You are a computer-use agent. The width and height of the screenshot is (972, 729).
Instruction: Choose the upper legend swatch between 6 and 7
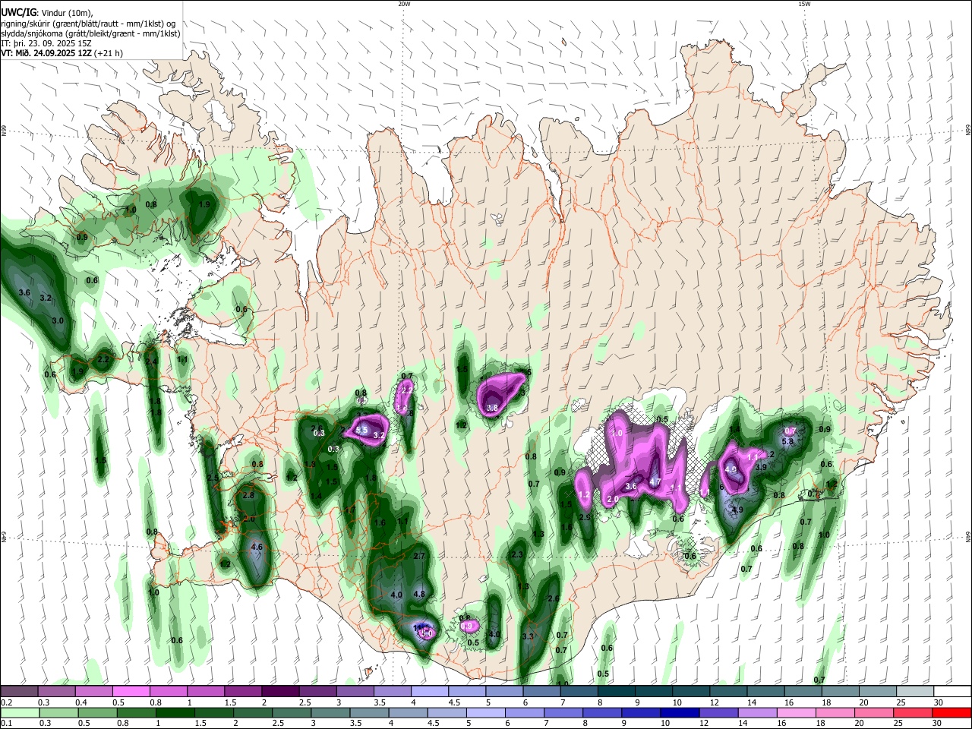541,691
